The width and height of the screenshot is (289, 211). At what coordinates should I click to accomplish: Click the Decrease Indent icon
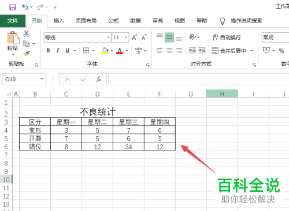pos(192,51)
